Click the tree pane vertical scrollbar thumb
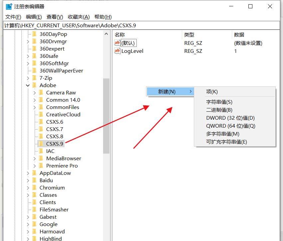 pos(106,116)
